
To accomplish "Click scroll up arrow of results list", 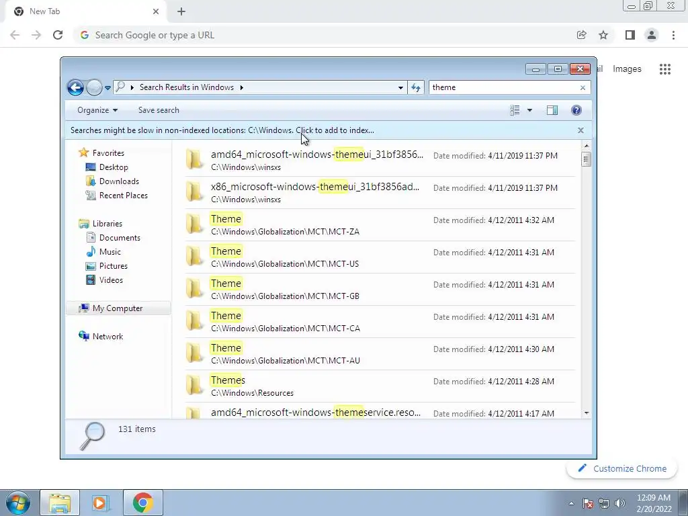I will point(587,146).
